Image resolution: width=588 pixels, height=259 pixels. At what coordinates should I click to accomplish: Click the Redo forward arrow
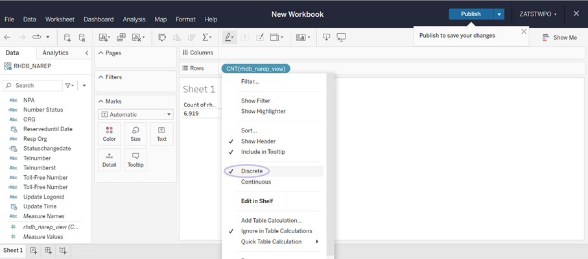coord(22,37)
